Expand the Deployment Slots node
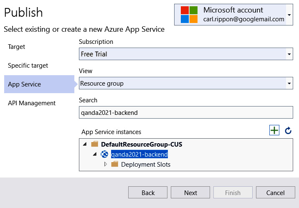This screenshot has width=299, height=208. (106, 164)
